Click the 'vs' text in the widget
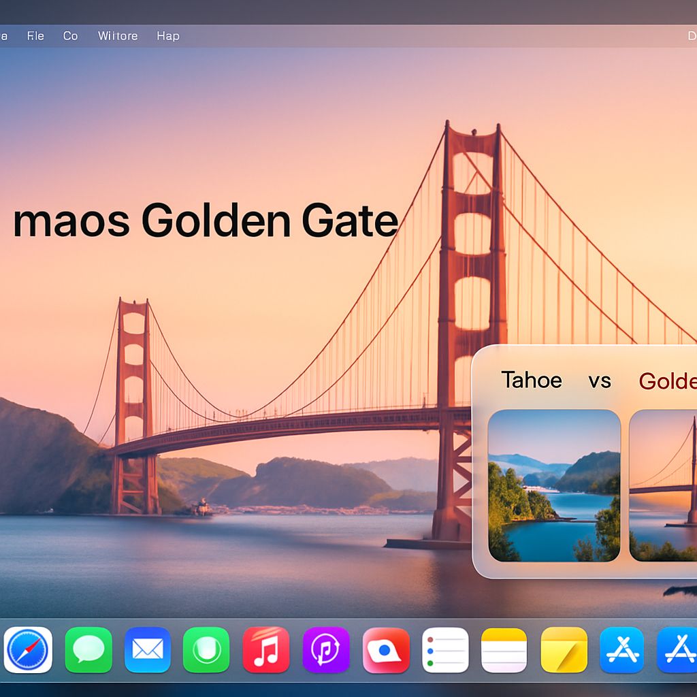 tap(600, 382)
